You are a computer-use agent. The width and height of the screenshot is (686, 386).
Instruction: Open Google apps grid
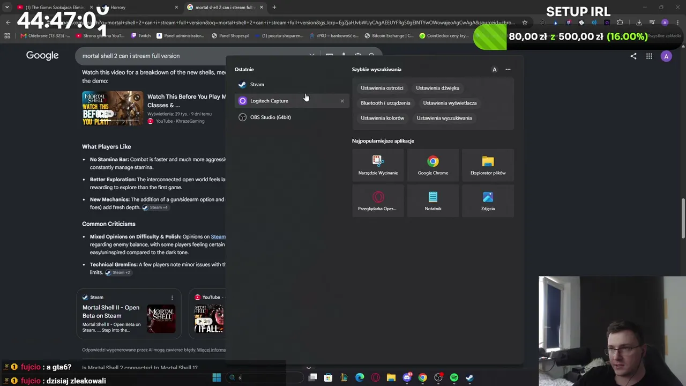[649, 56]
